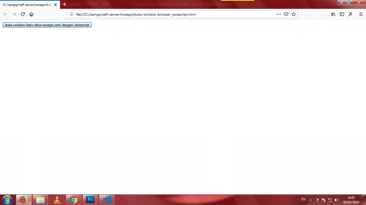Click the browser Forward arrow button

[x=14, y=14]
